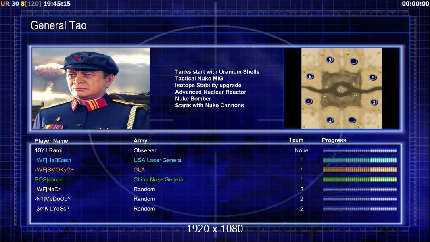430x242 pixels.
Task: Click the Team column header
Action: 296,140
